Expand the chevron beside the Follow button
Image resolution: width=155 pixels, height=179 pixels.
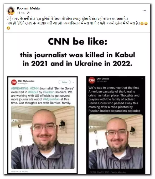[x=73, y=82]
